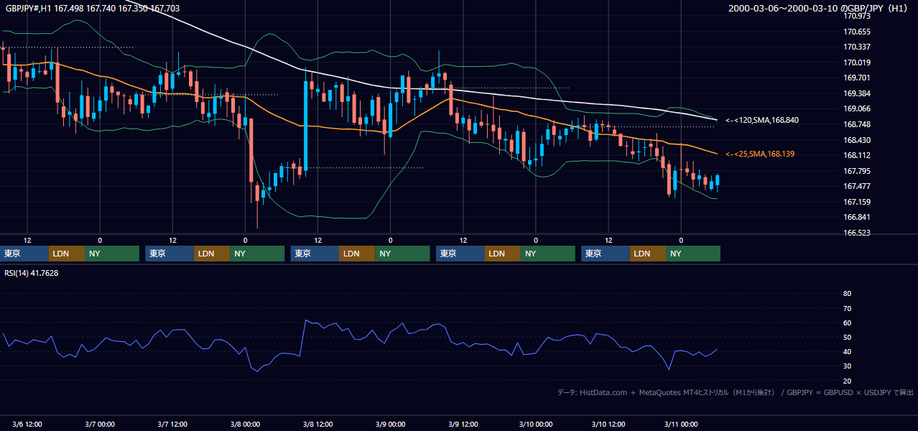Select the leftmost LDN session block
Image resolution: width=918 pixels, height=431 pixels.
(x=67, y=254)
